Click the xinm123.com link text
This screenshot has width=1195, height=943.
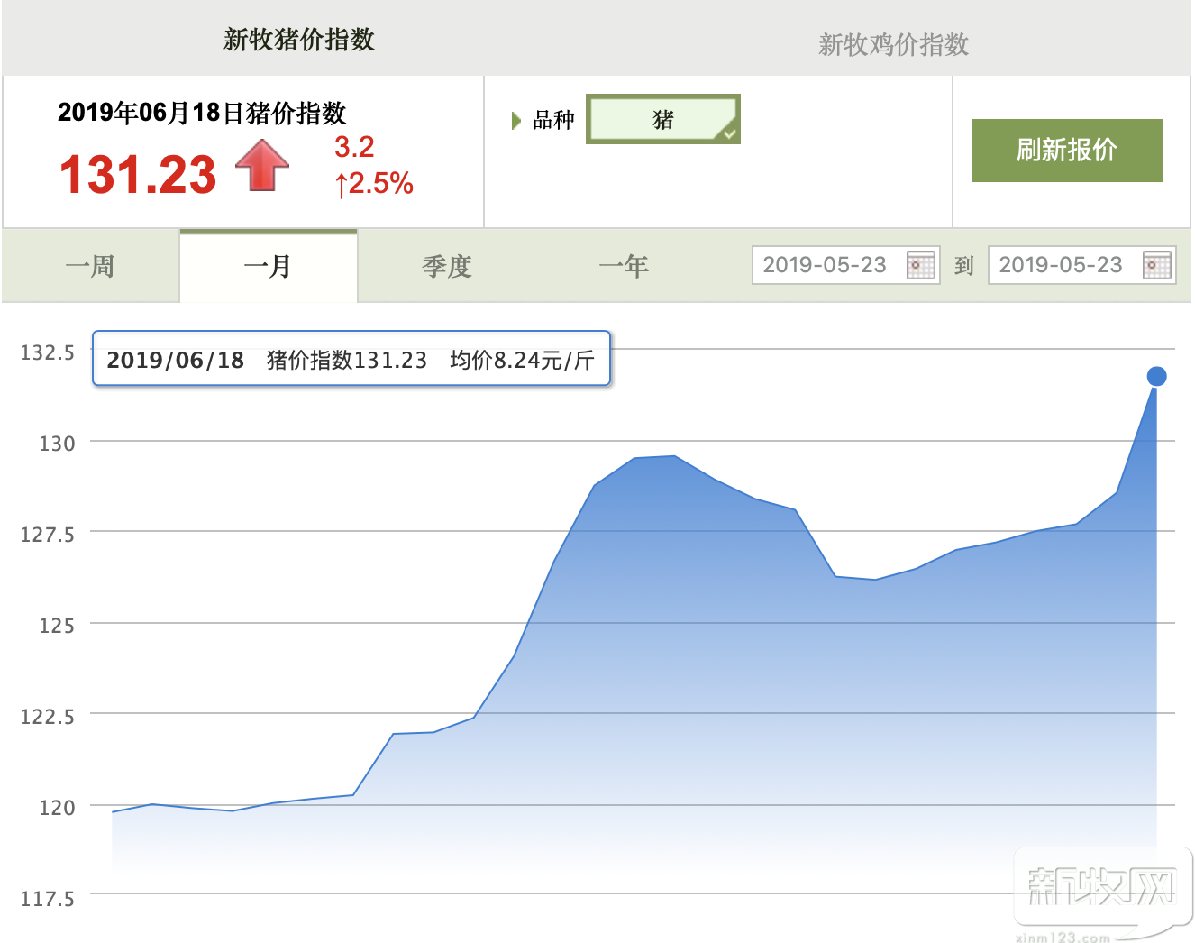click(x=1063, y=937)
